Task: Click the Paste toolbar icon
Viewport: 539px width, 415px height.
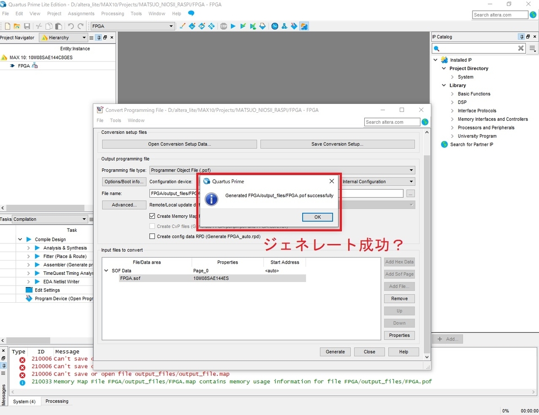Action: (58, 26)
